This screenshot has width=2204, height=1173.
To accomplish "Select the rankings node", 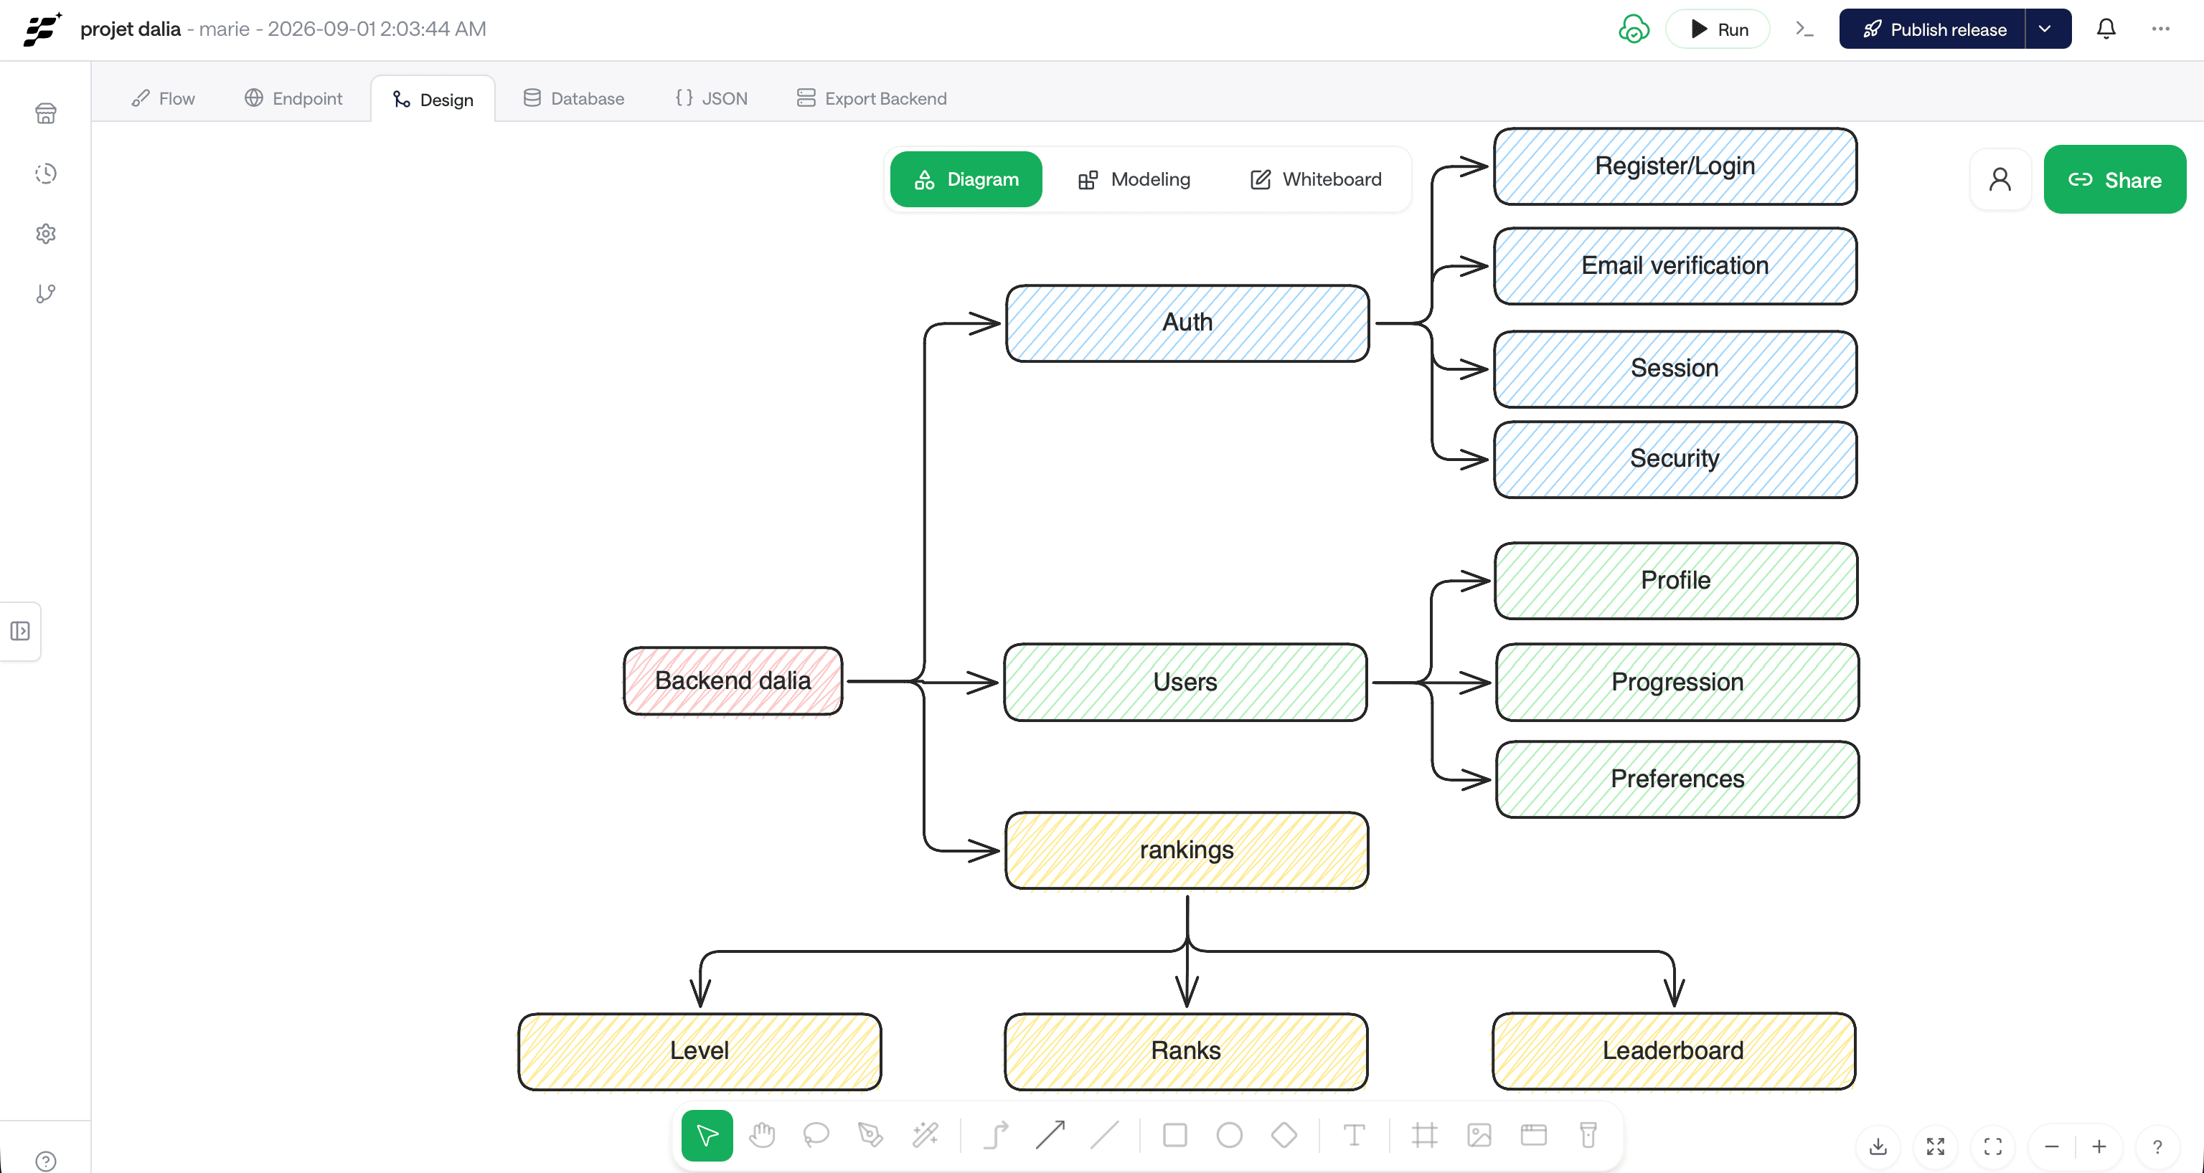I will coord(1187,850).
